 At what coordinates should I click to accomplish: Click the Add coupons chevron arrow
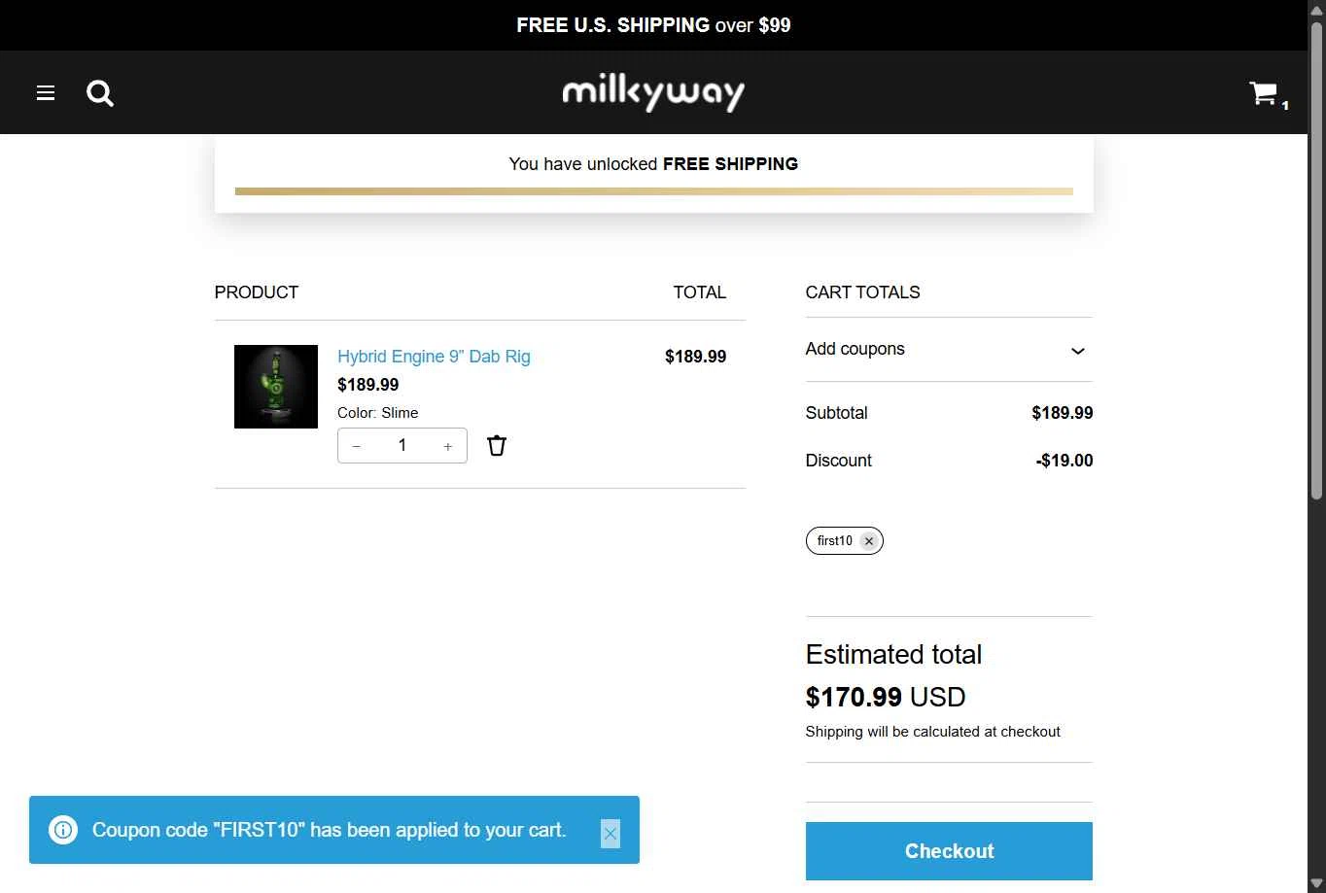point(1077,351)
